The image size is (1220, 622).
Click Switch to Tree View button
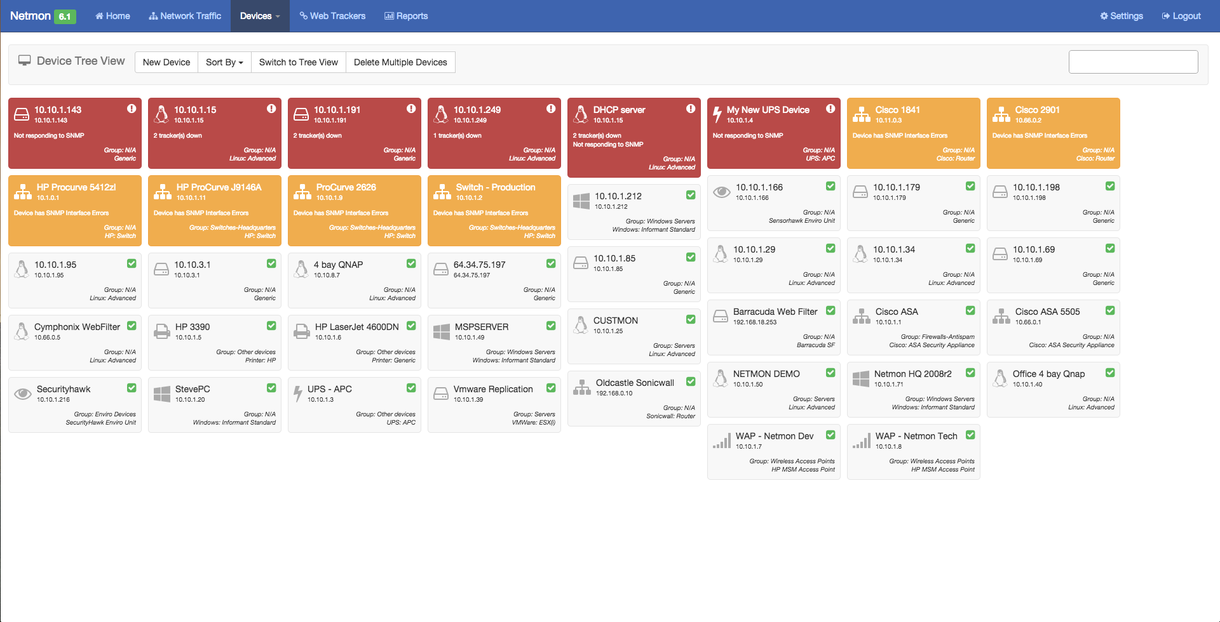click(x=298, y=62)
